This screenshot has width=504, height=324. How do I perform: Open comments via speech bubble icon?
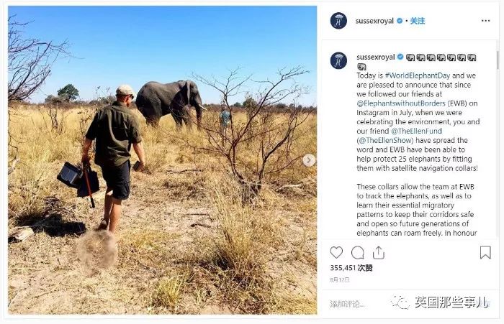click(358, 252)
